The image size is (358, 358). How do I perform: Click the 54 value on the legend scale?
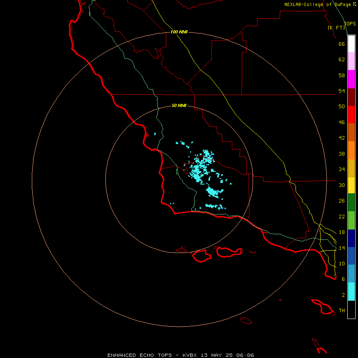click(342, 91)
